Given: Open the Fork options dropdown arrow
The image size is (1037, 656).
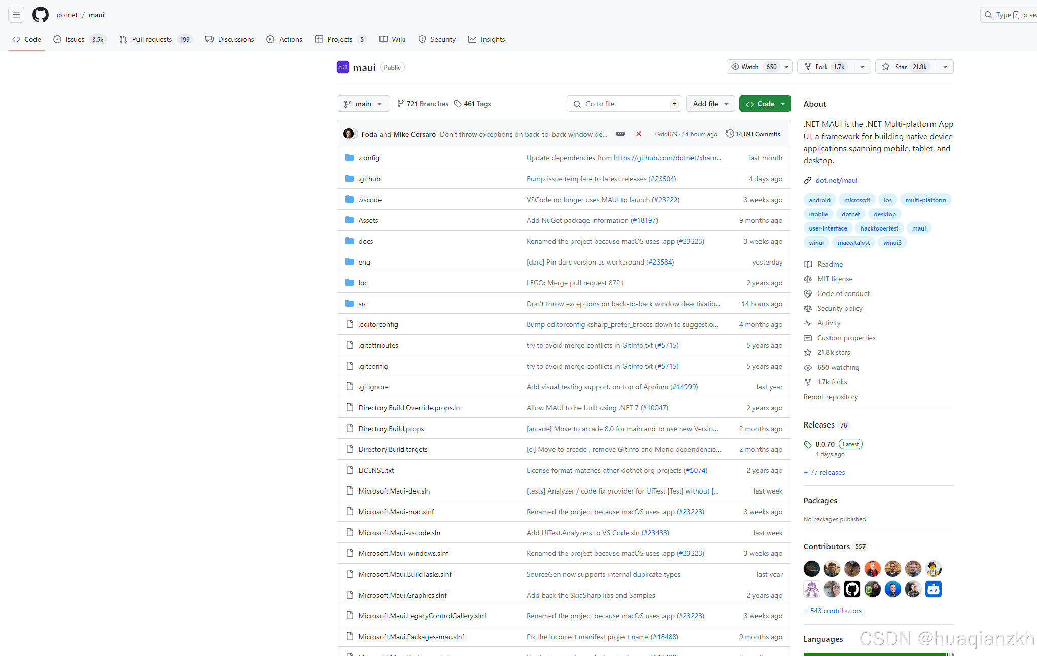Looking at the screenshot, I should 862,67.
